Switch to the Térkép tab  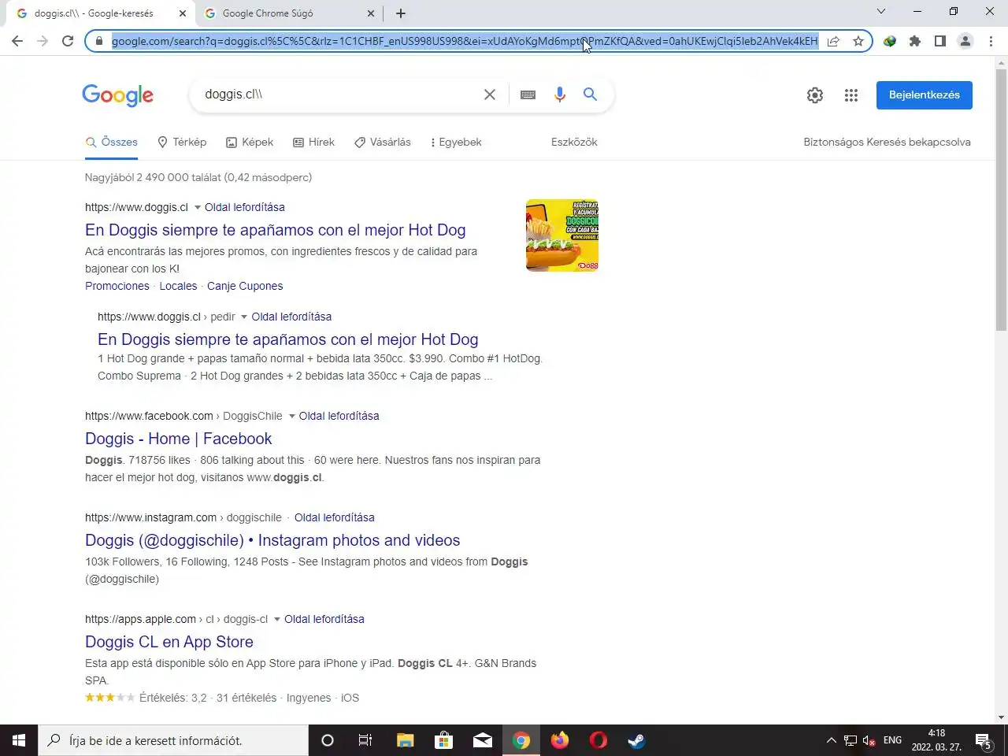coord(182,143)
